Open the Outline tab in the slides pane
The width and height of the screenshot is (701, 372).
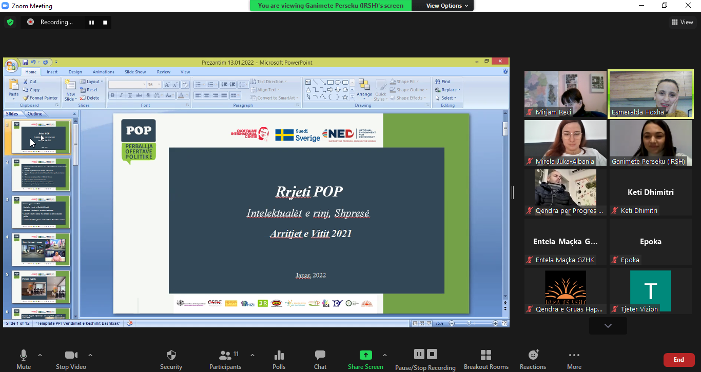[x=34, y=113]
